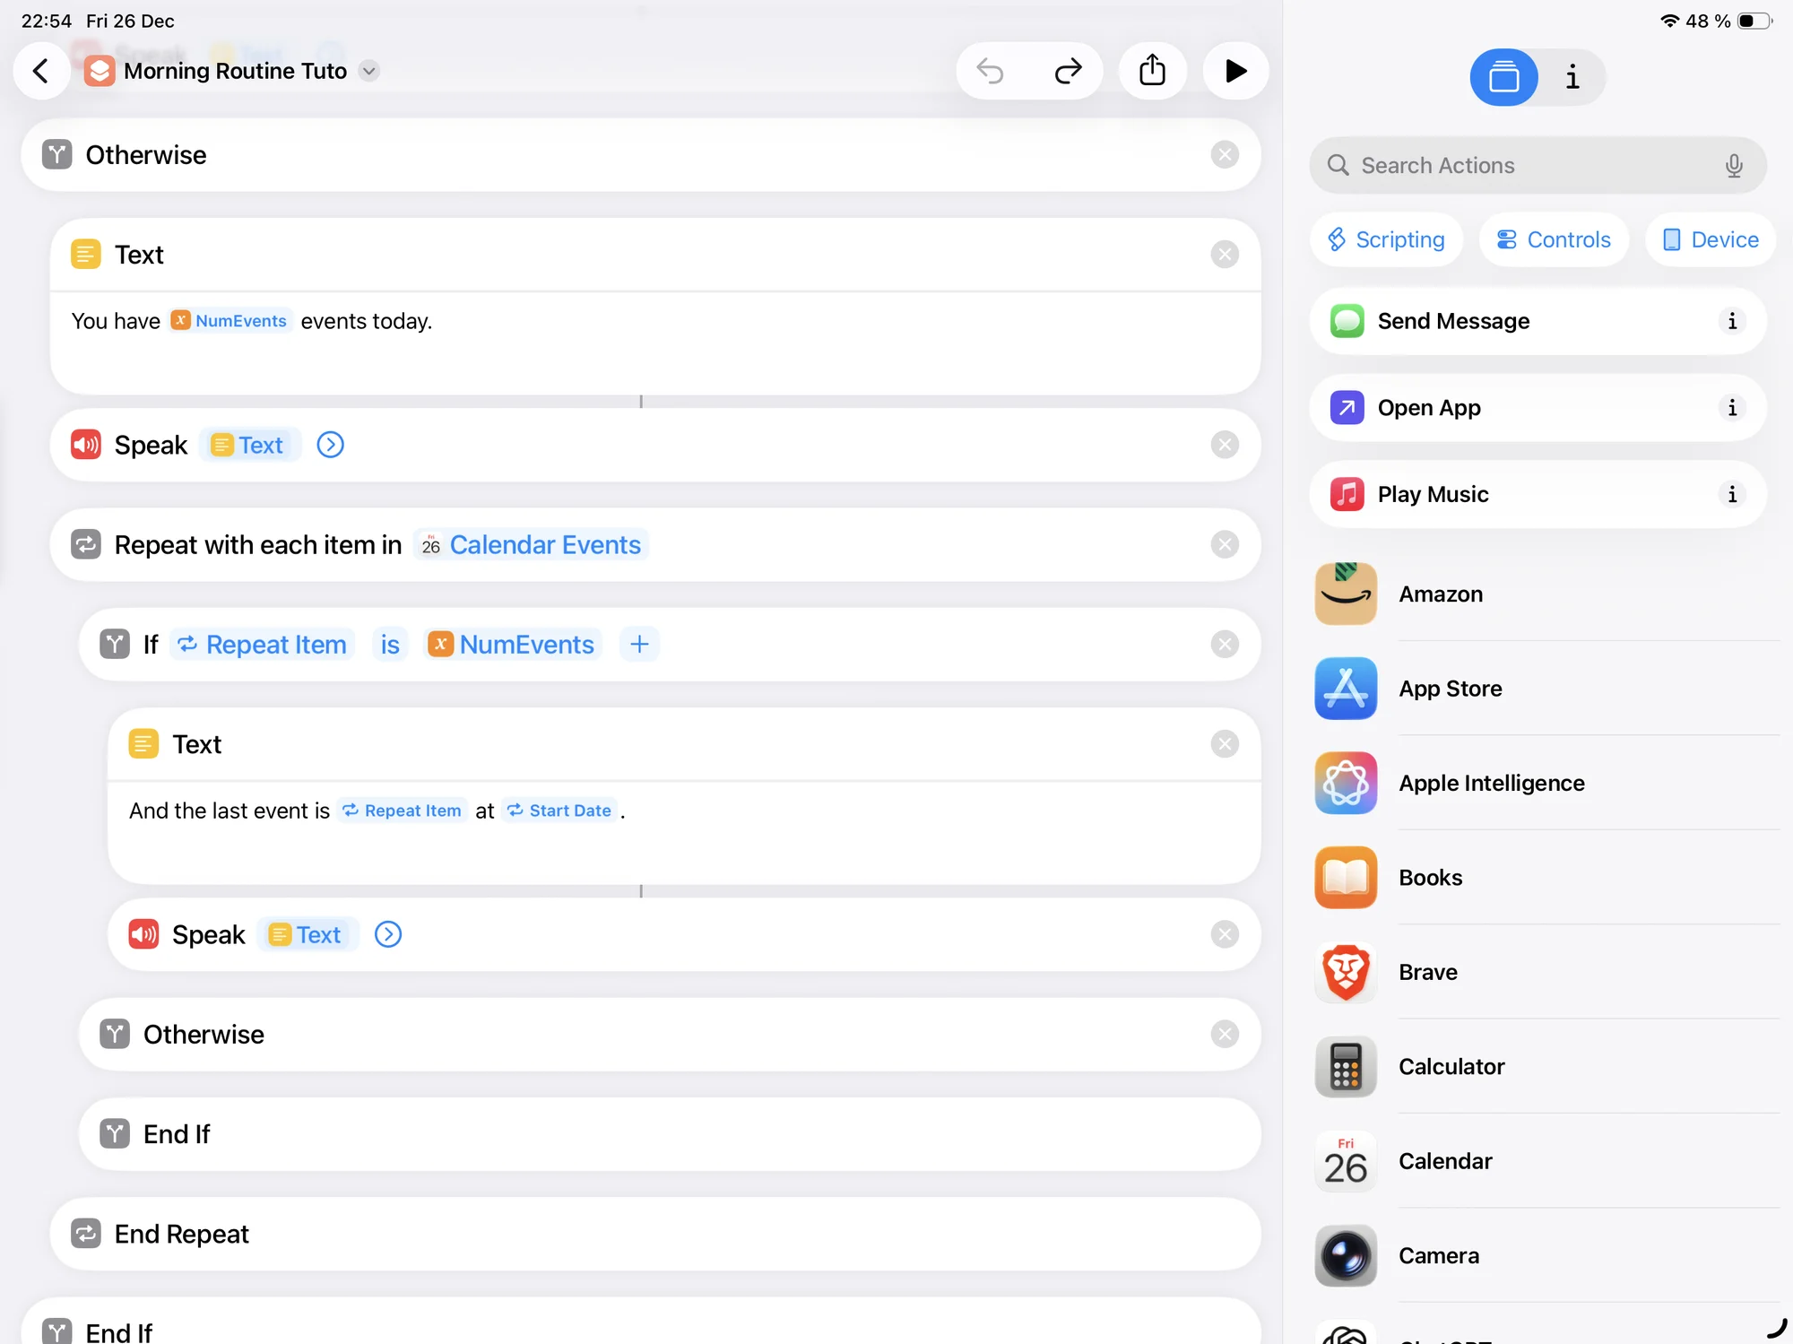Expand options on the nested Speak action
This screenshot has width=1793, height=1344.
point(387,934)
